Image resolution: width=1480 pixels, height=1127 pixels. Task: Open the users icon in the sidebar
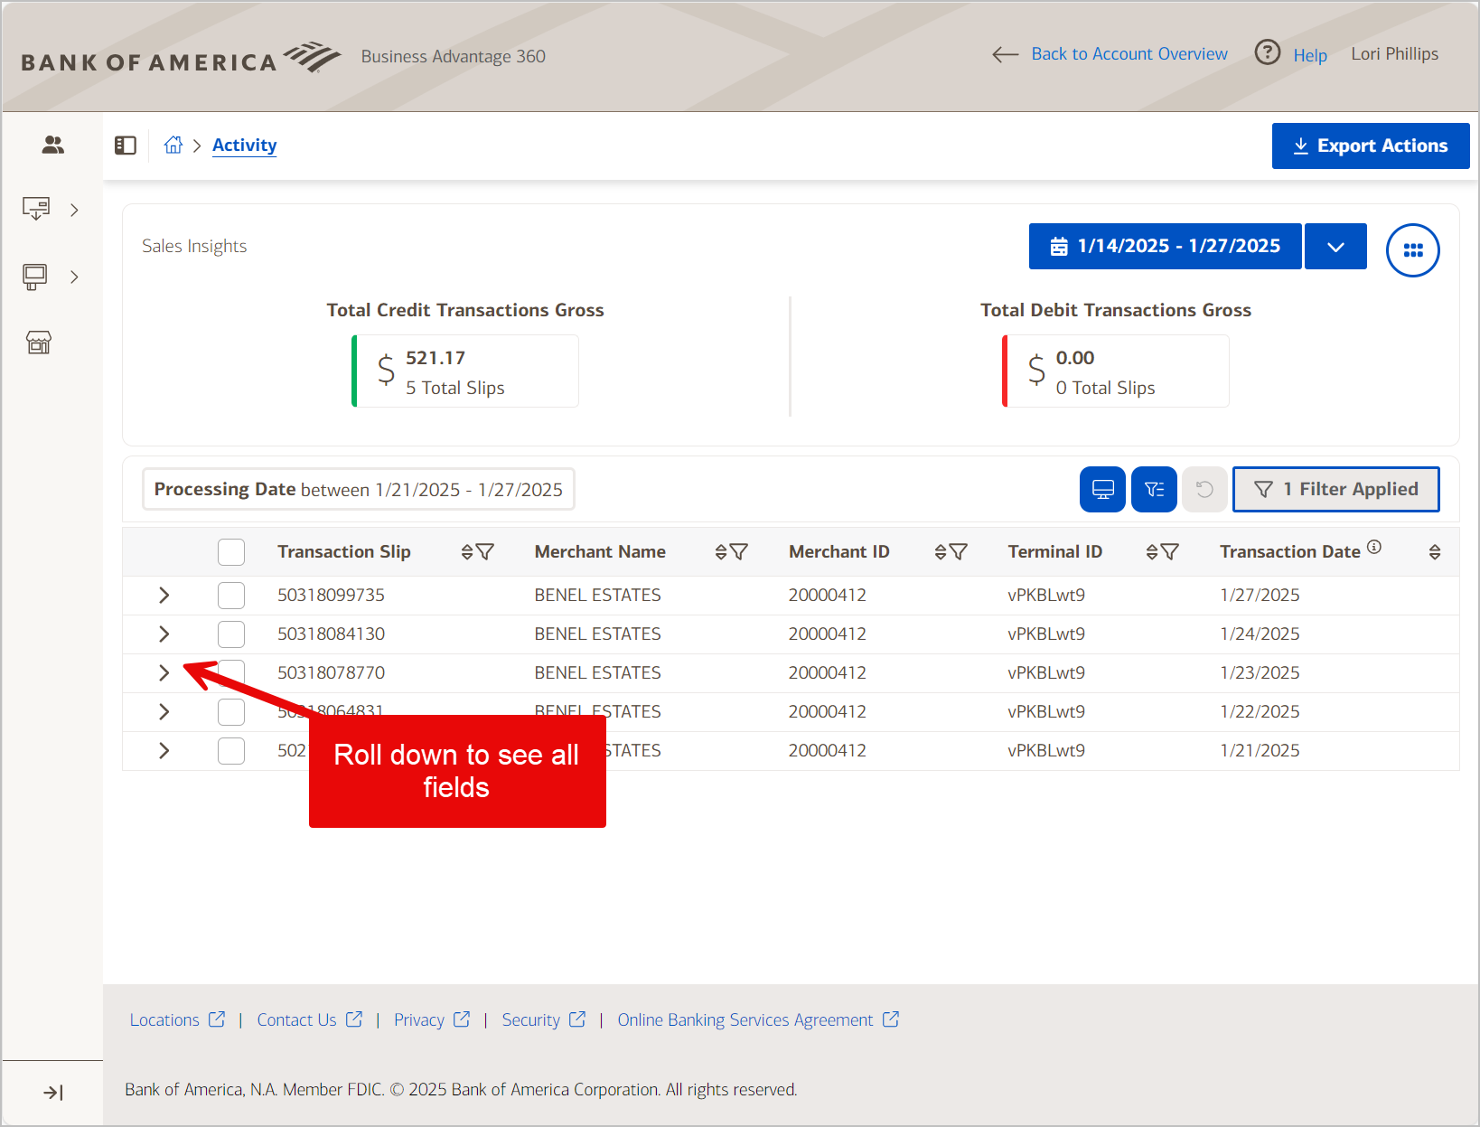53,145
